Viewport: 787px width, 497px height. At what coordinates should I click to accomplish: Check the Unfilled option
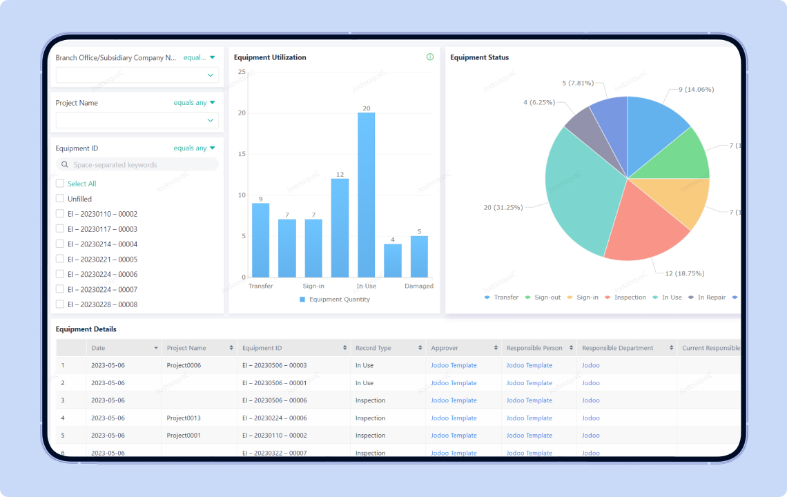pos(59,199)
